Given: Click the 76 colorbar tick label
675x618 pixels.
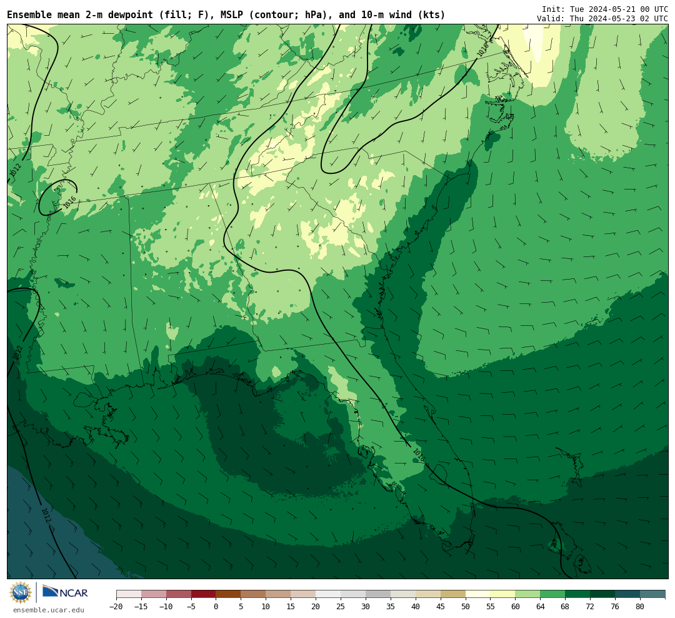Looking at the screenshot, I should click(x=616, y=607).
